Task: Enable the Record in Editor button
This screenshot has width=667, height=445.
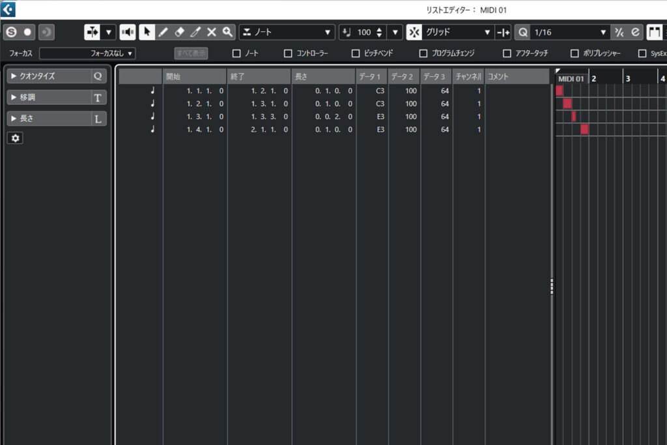Action: click(x=27, y=32)
